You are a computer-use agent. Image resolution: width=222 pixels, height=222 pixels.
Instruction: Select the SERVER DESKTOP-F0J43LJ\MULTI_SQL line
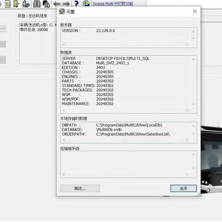pyautogui.click(x=106, y=59)
